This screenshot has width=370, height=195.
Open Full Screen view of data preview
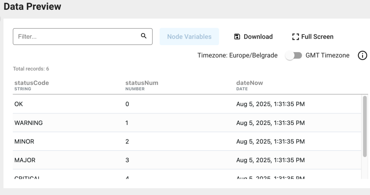click(x=313, y=36)
